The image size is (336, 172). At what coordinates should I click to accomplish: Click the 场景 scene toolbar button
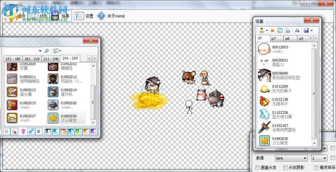[60, 16]
